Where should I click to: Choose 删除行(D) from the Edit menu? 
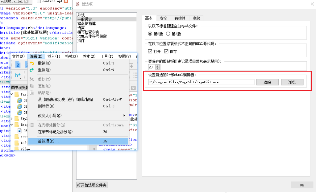(x=78, y=106)
